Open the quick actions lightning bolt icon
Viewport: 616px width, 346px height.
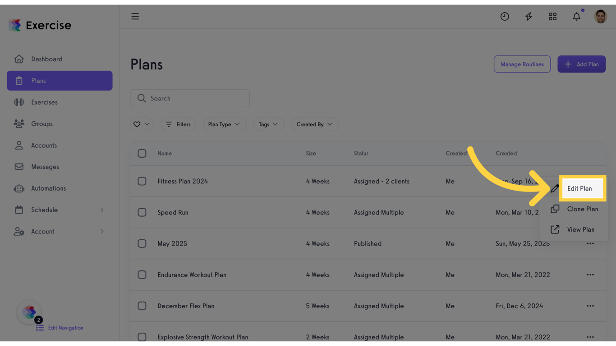(529, 16)
